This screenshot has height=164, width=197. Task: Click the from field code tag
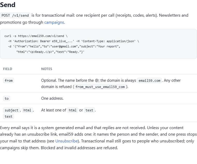(x=9, y=80)
